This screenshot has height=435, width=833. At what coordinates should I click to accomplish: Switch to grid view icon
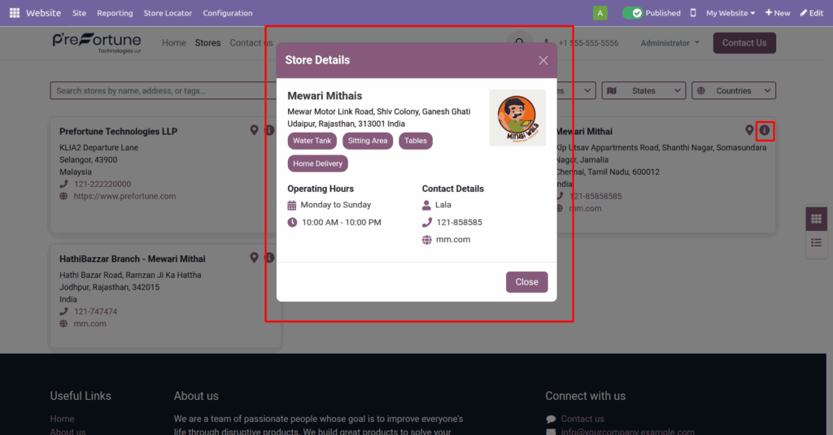point(816,219)
